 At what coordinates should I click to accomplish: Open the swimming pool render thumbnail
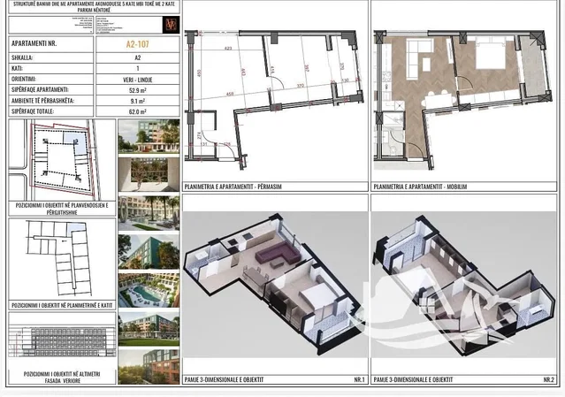pyautogui.click(x=149, y=290)
